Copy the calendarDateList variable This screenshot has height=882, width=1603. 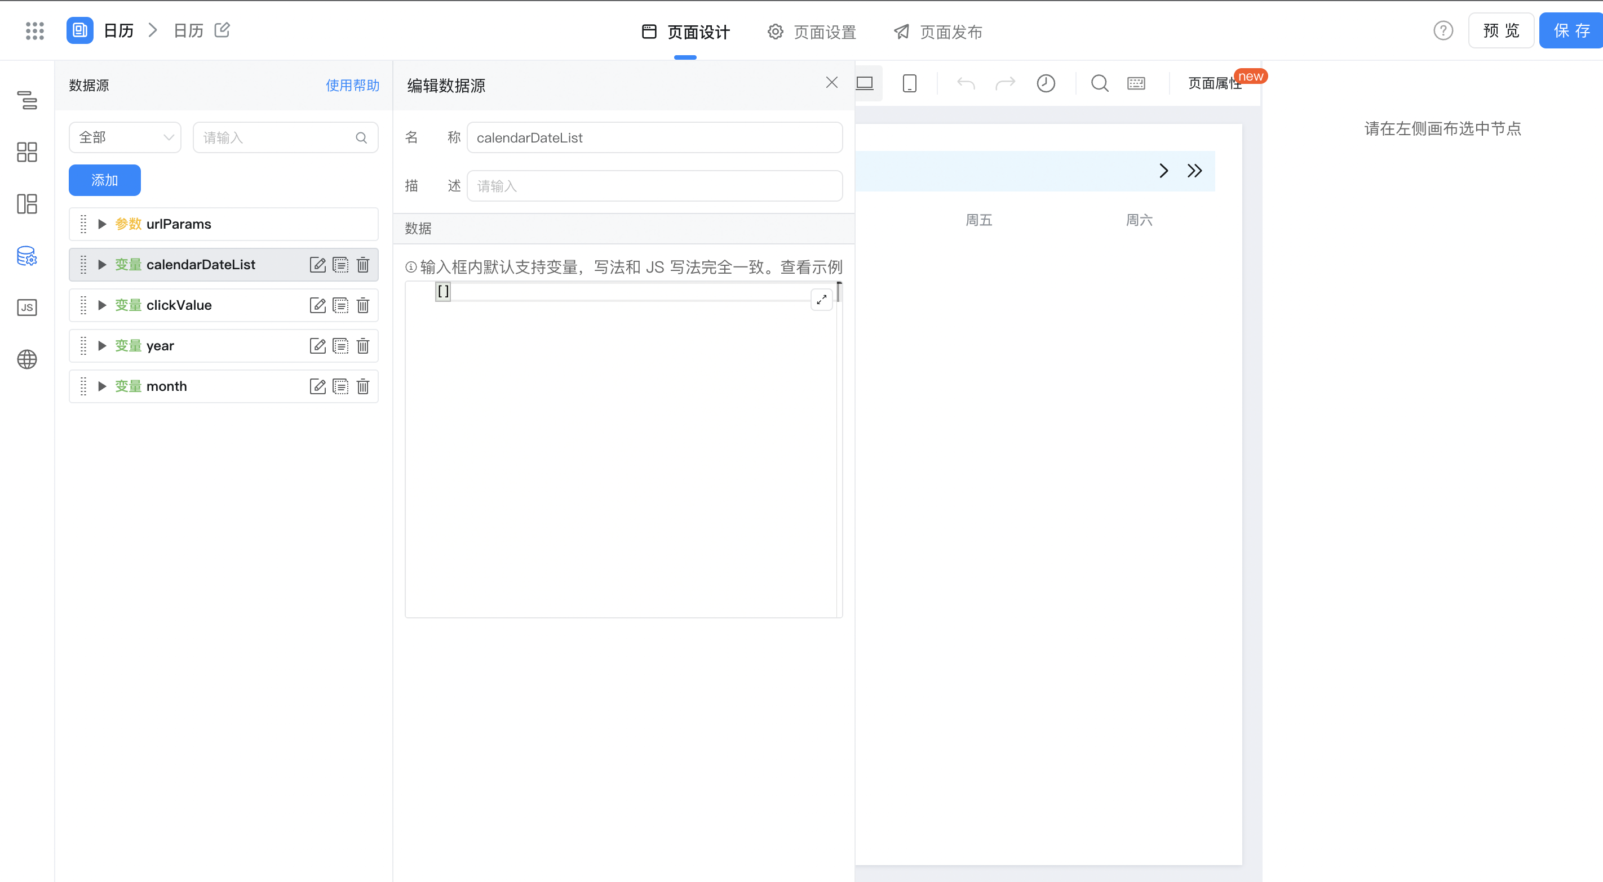click(x=340, y=265)
